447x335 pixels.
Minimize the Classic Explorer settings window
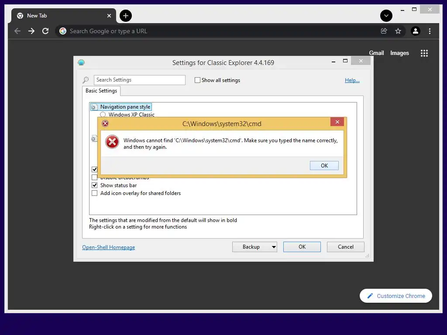333,61
